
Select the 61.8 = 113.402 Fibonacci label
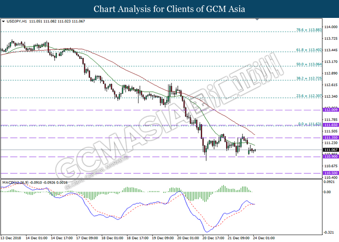coord(309,50)
